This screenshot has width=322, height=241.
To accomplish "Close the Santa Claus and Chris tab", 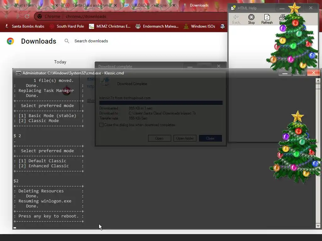I will pos(115,6).
